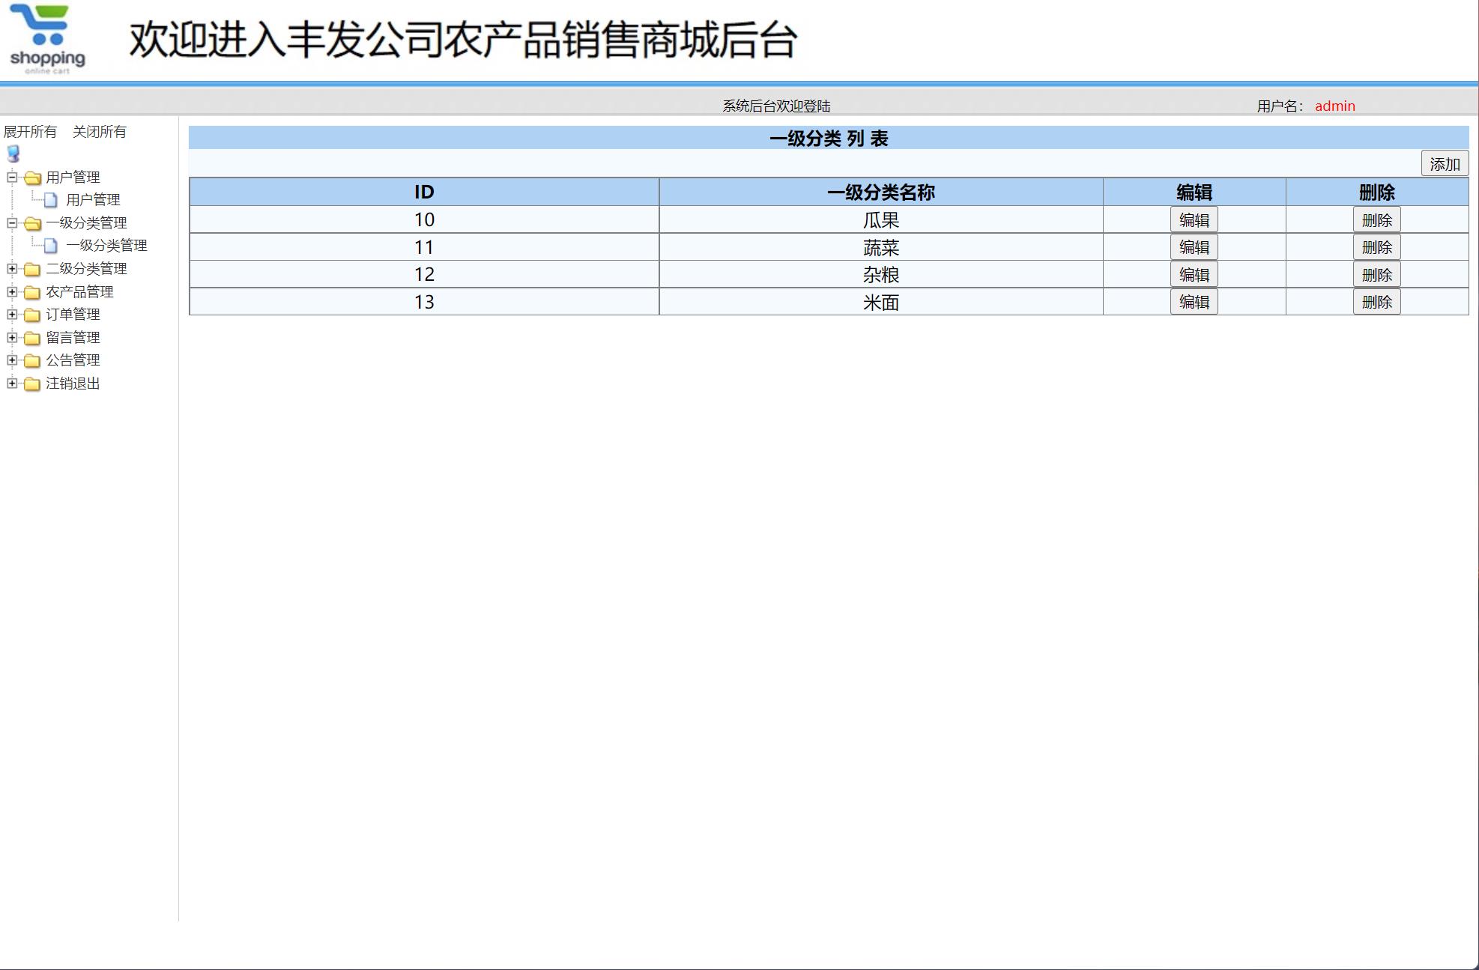Click 展开所有 to expand all nodes

tap(31, 132)
